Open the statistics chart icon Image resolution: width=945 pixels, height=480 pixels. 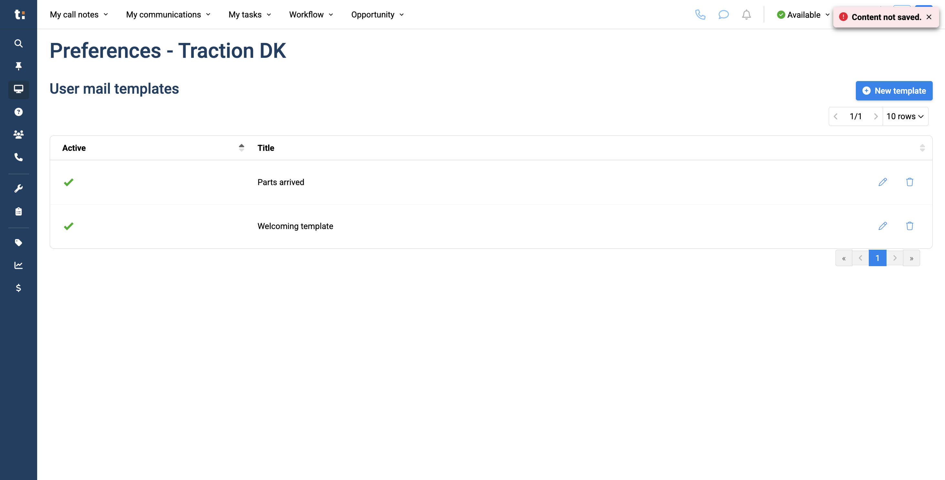(x=18, y=265)
